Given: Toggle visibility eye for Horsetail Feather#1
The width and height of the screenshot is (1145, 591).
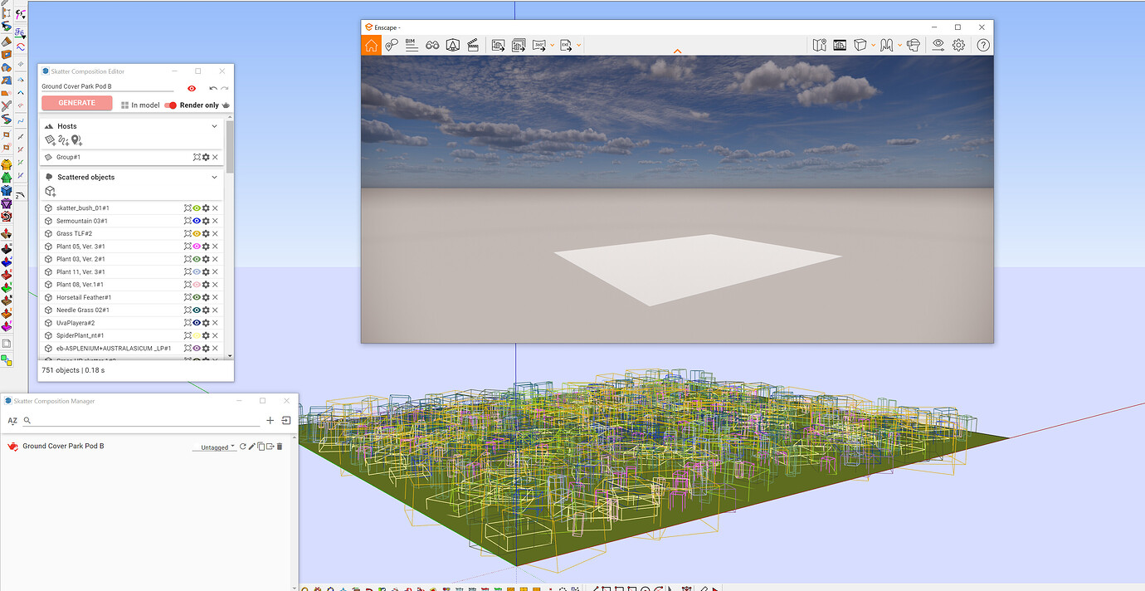Looking at the screenshot, I should 197,297.
